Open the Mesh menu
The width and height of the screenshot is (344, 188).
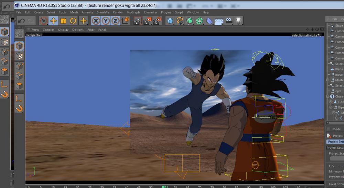[74, 12]
